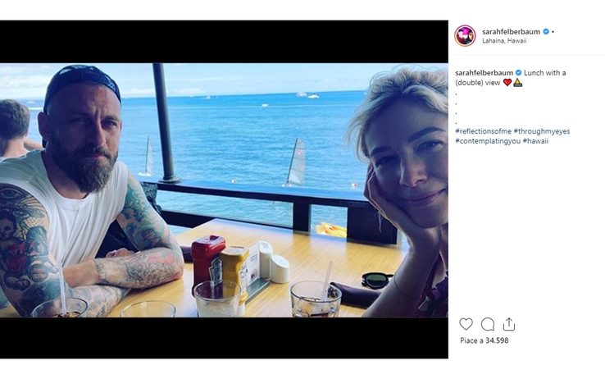Click the verified badge beside header username
605x379 pixels.
pyautogui.click(x=546, y=32)
